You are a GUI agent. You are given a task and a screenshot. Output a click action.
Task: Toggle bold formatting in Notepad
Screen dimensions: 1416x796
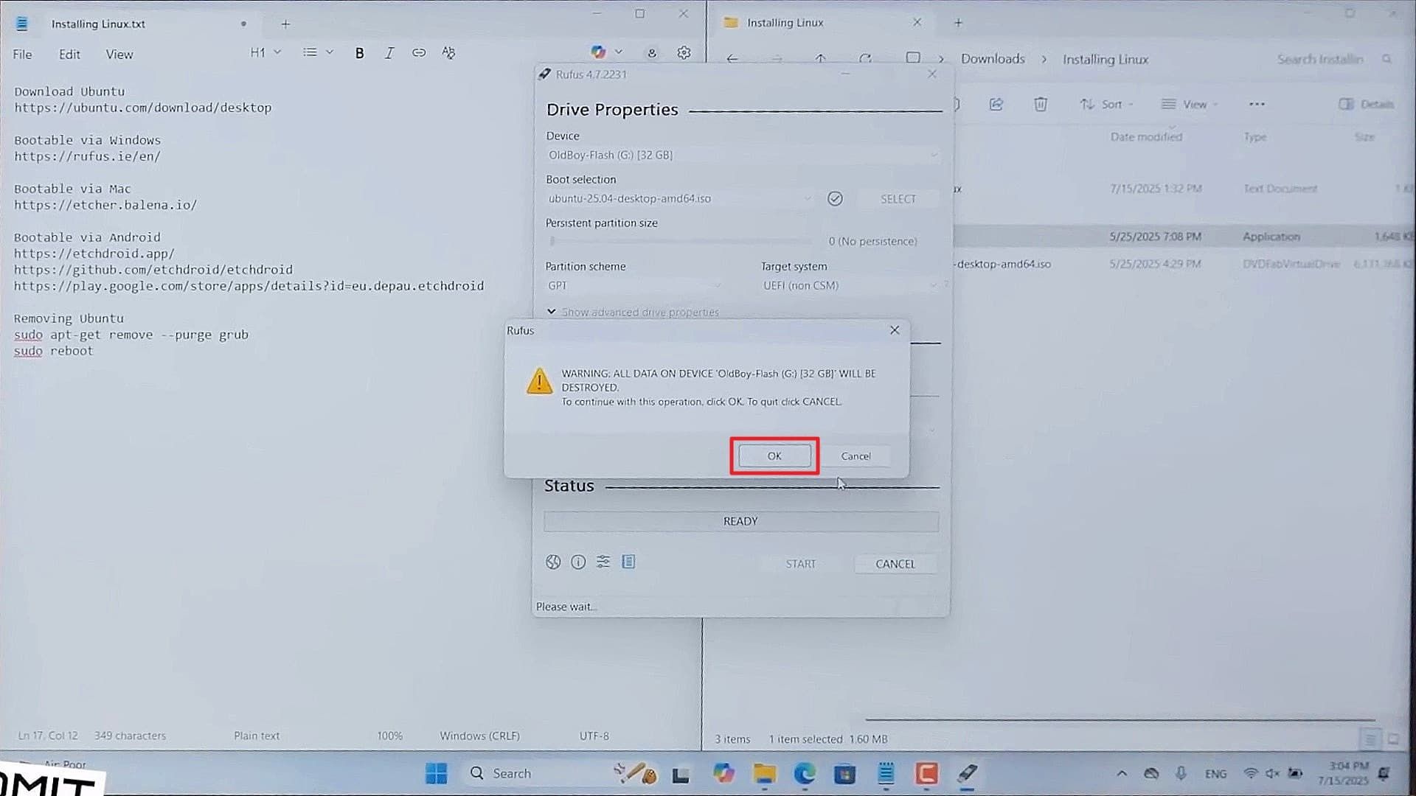pos(359,53)
